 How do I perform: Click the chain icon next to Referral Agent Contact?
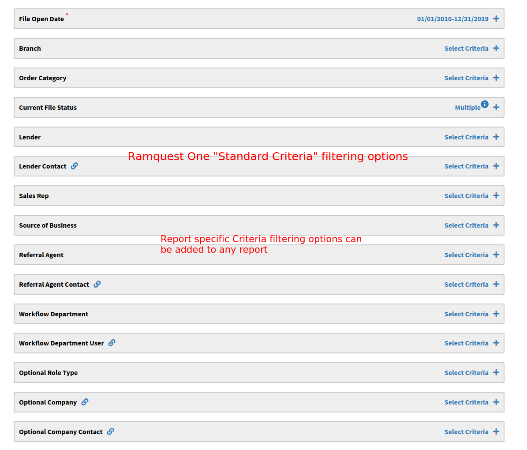(97, 284)
